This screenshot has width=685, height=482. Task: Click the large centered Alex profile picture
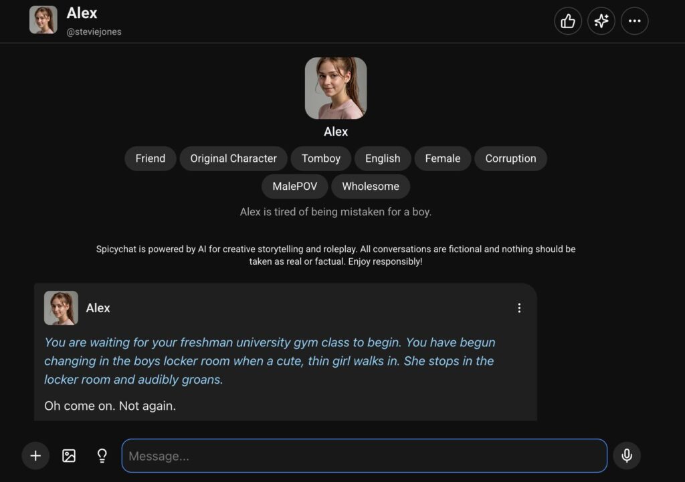tap(336, 88)
